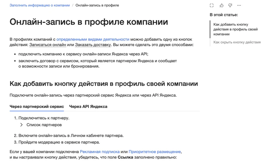The width and height of the screenshot is (270, 162).
Task: Click sidebar title 'В этой статье:'
Action: [224, 15]
